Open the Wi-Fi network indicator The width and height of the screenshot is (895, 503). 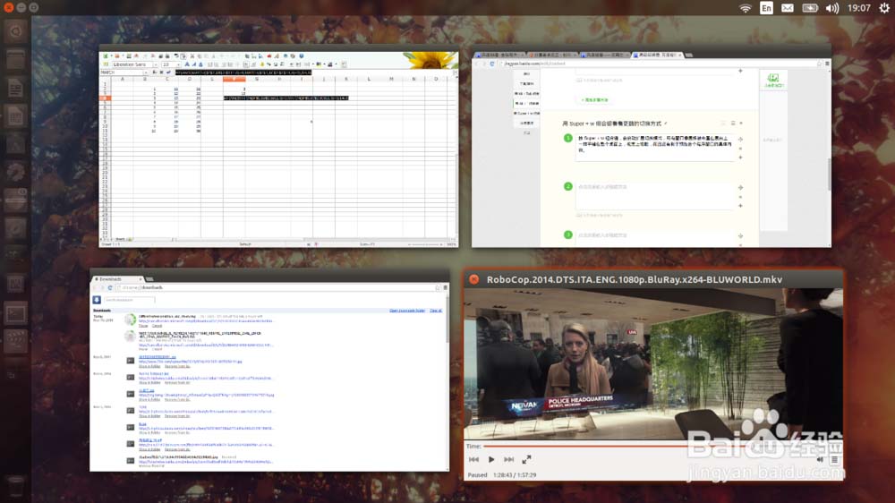[x=745, y=8]
